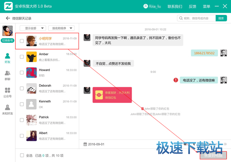Tick the checkbox for Howard
Viewport: 231px width, 162px height.
coord(22,73)
